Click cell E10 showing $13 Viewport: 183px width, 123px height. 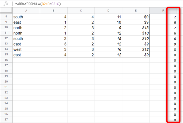tap(136, 28)
